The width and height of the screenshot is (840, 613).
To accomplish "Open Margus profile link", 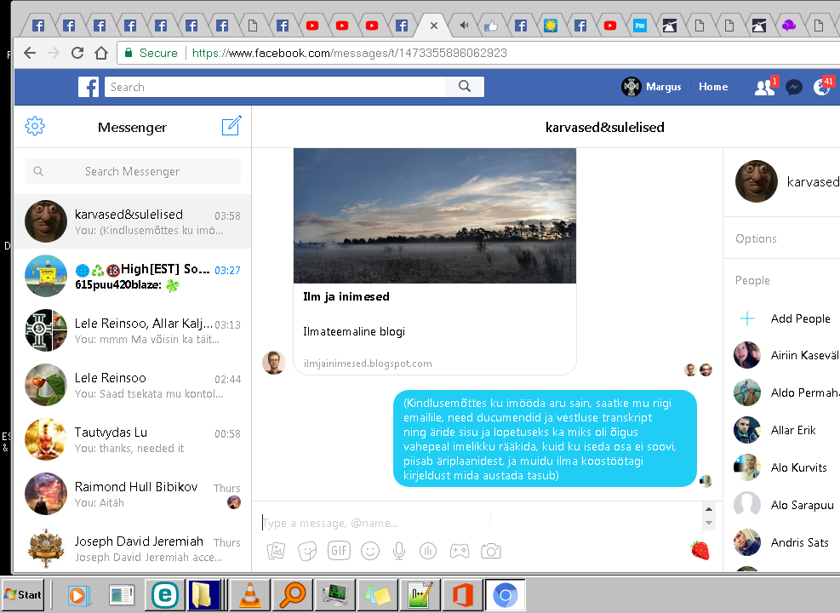I will (652, 87).
